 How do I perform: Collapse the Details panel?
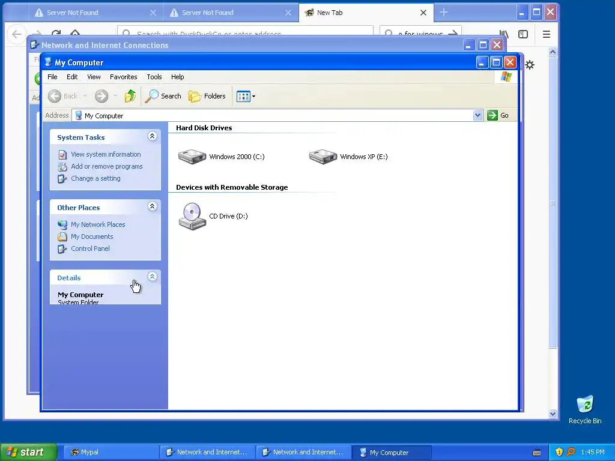point(152,277)
